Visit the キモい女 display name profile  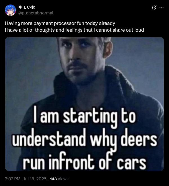[27, 7]
